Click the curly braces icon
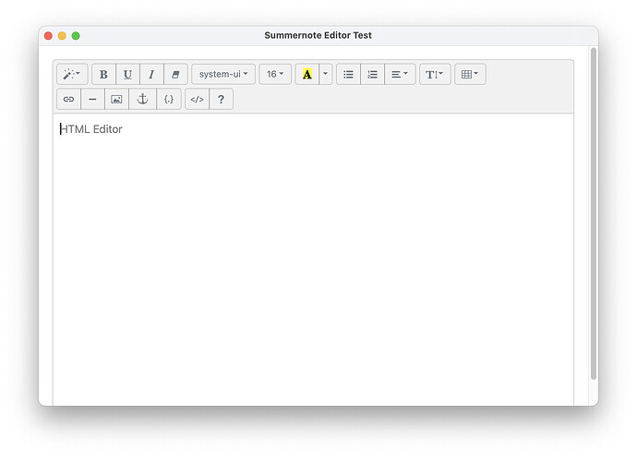This screenshot has width=637, height=456. (169, 99)
